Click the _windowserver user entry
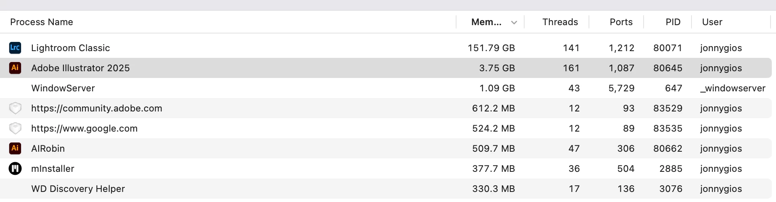 click(733, 88)
